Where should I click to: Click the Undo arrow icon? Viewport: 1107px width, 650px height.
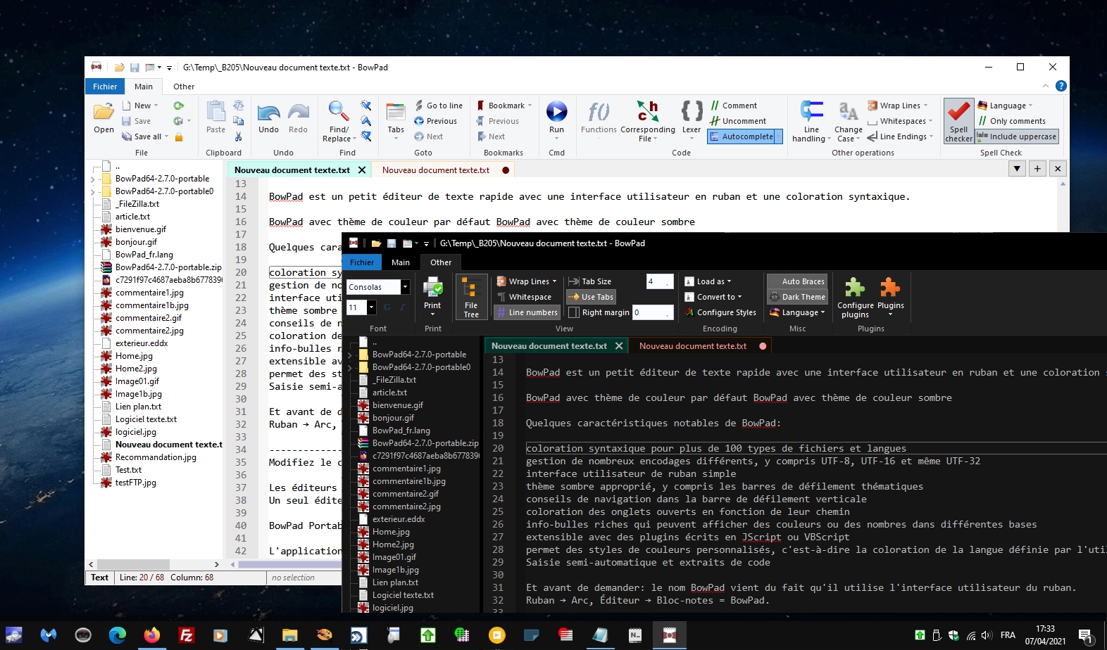point(268,113)
